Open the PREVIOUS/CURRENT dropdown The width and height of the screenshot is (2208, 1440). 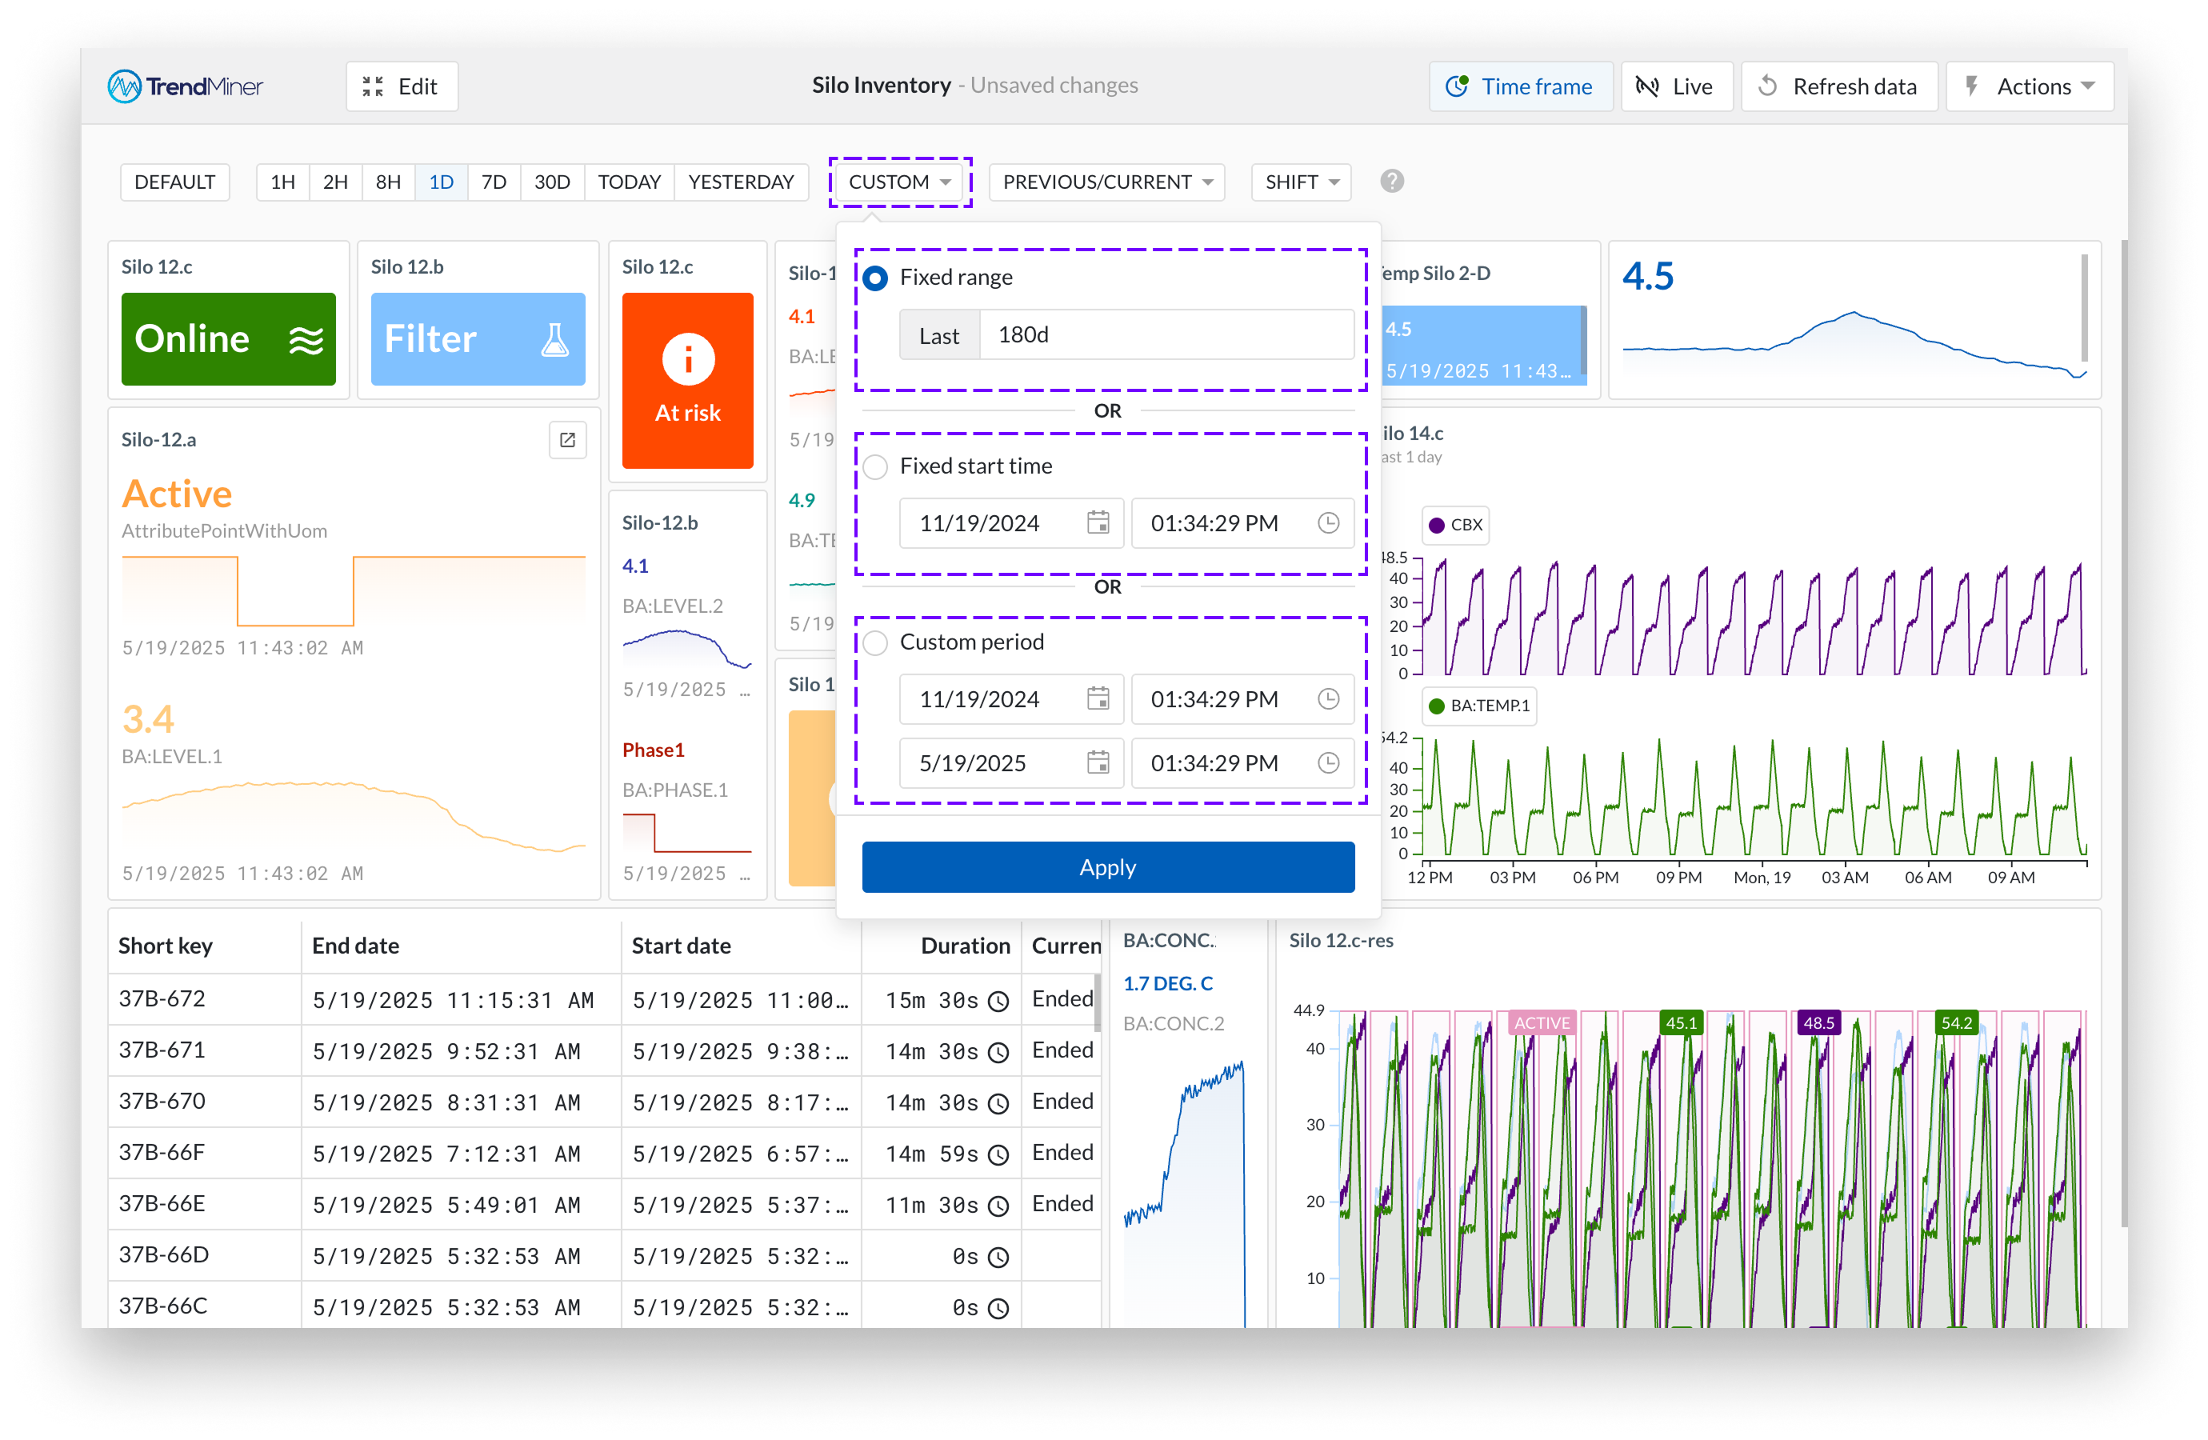(1106, 182)
